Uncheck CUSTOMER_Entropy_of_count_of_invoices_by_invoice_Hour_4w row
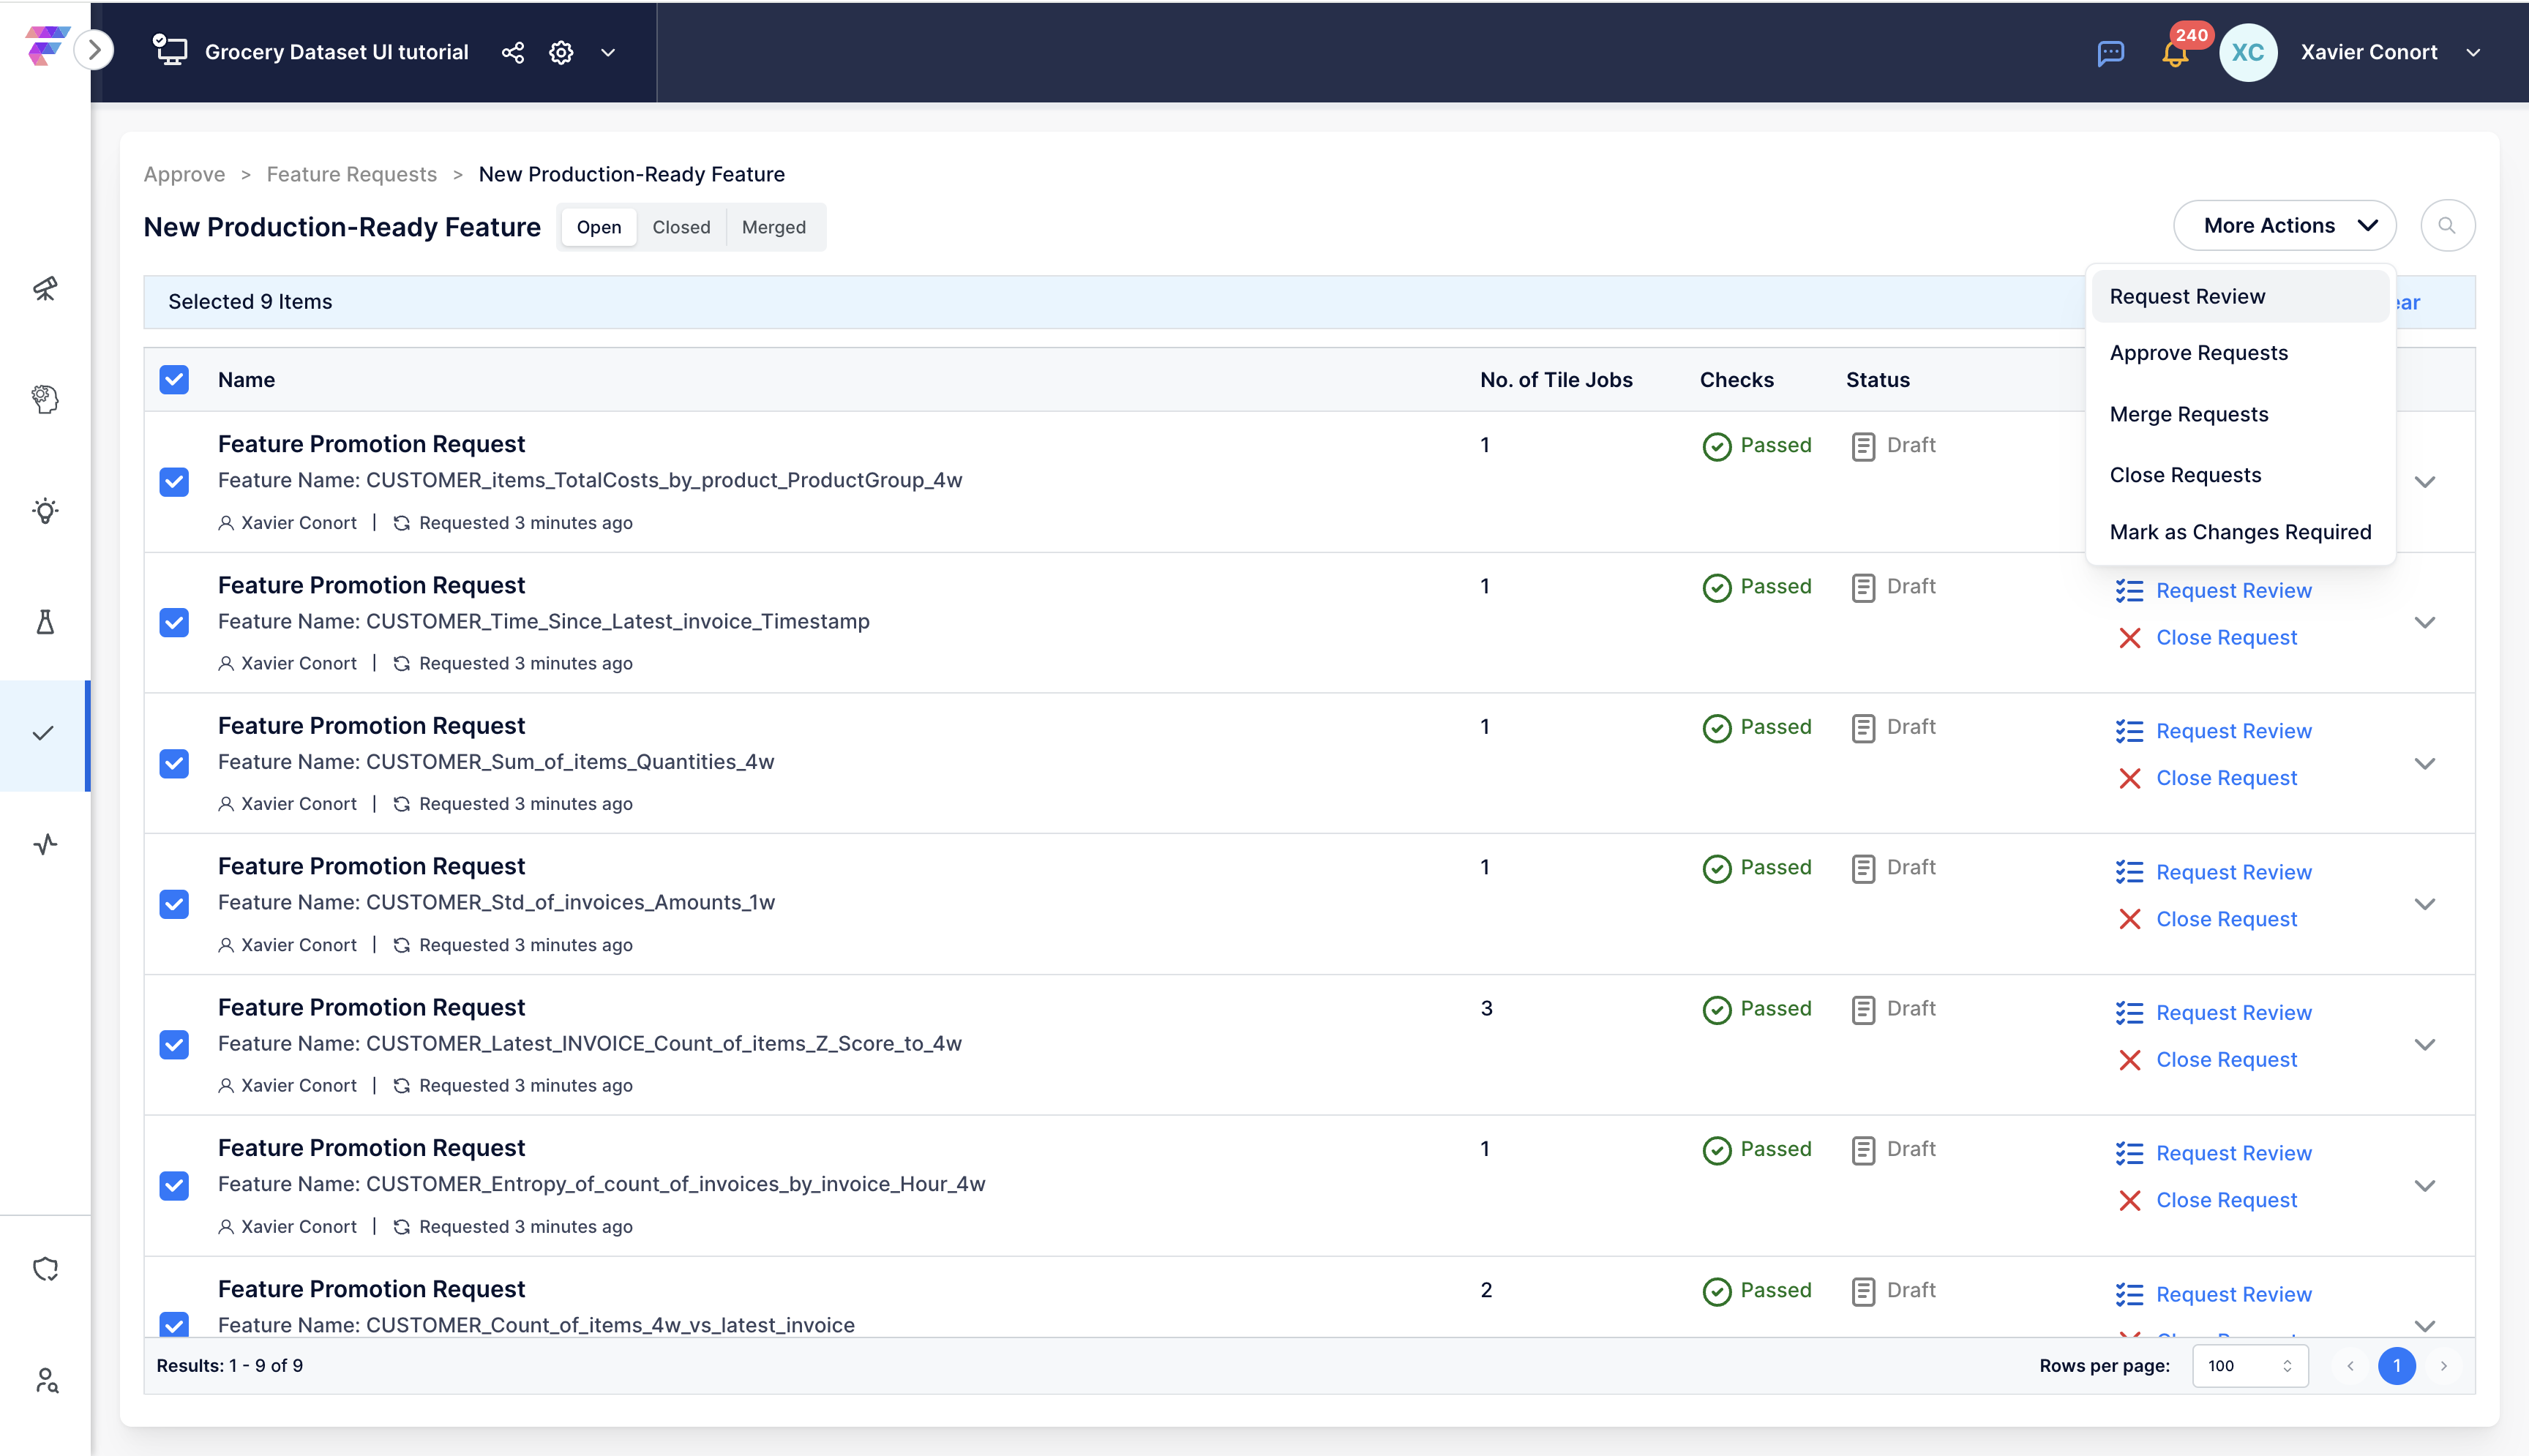2529x1456 pixels. point(174,1186)
